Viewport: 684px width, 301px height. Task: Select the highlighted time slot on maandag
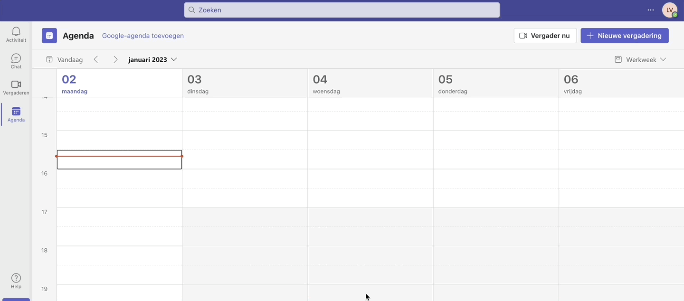[119, 161]
